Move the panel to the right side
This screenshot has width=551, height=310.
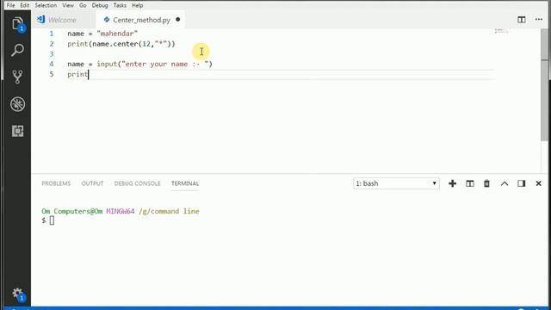(x=522, y=183)
